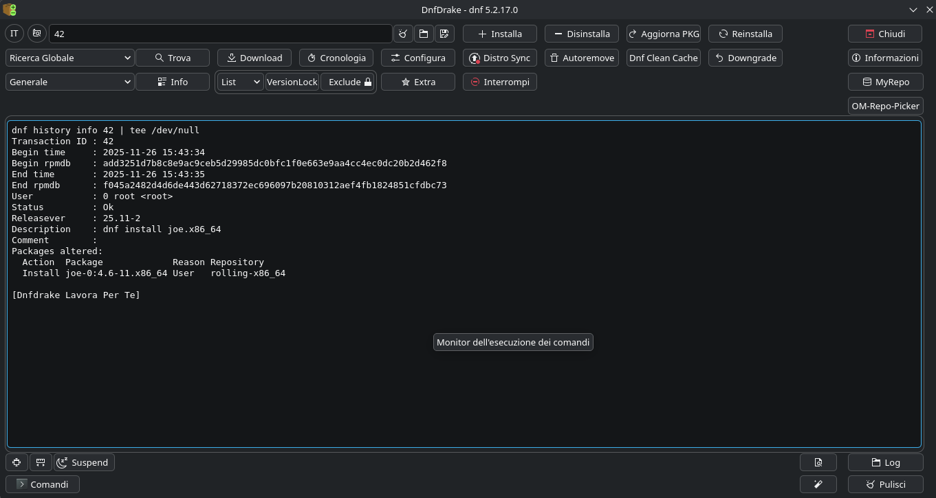The width and height of the screenshot is (936, 498).
Task: Click the first icon button left of Suspend
Action: (x=17, y=462)
